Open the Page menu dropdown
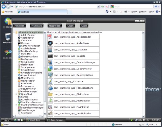The height and width of the screenshot is (127, 162). click(134, 12)
